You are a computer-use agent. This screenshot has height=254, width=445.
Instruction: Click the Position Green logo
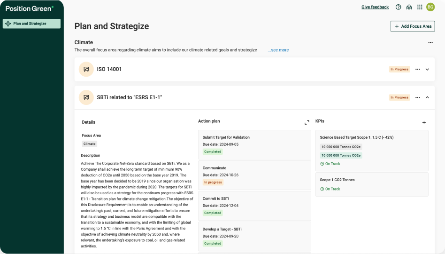point(29,8)
